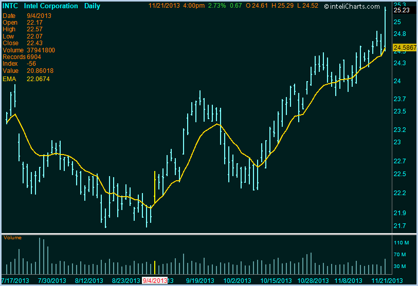Click the 110 M volume axis label

(401, 242)
